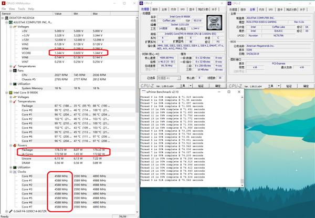The height and width of the screenshot is (218, 315).
Task: Click wPrime output scrollbar up arrow
Action: (x=242, y=98)
